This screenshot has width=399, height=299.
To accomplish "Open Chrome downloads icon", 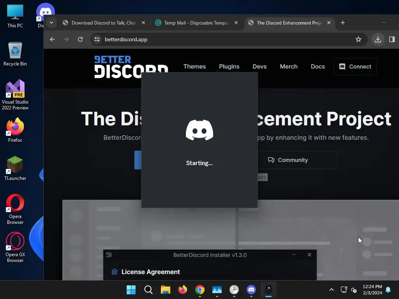I will click(x=378, y=39).
